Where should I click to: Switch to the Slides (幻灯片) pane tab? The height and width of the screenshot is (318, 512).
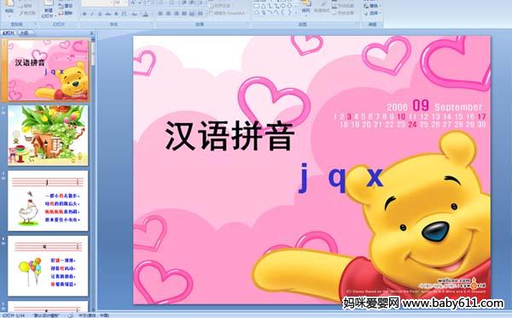pos(9,32)
